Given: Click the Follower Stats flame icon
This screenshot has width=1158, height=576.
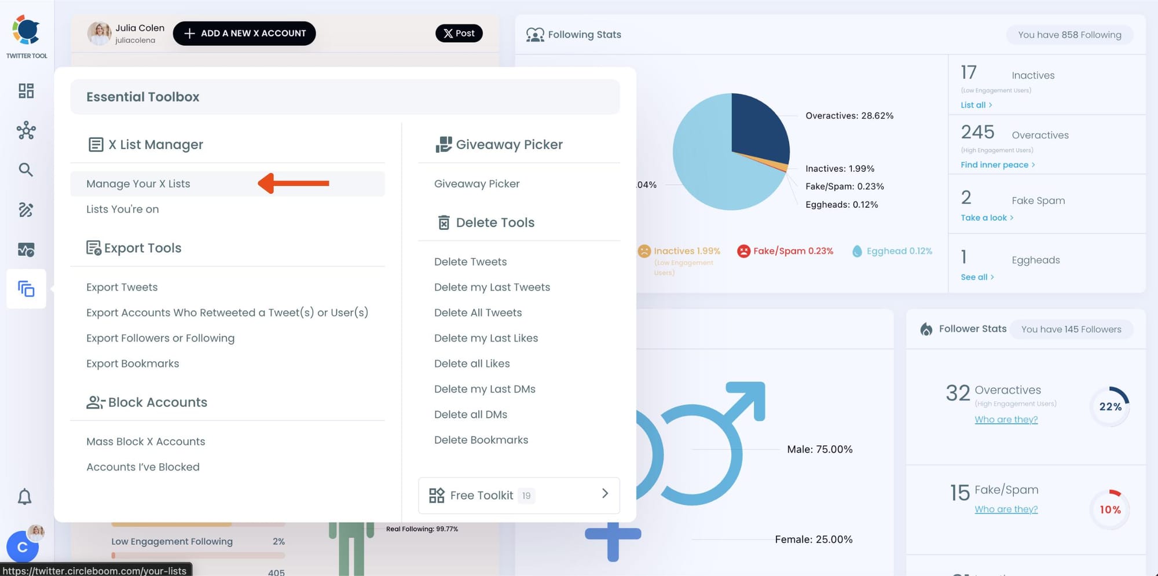Looking at the screenshot, I should coord(926,329).
